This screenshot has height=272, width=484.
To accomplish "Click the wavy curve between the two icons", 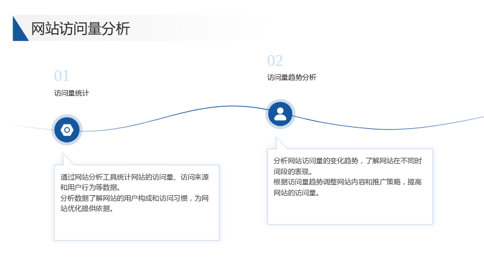I will click(x=173, y=114).
